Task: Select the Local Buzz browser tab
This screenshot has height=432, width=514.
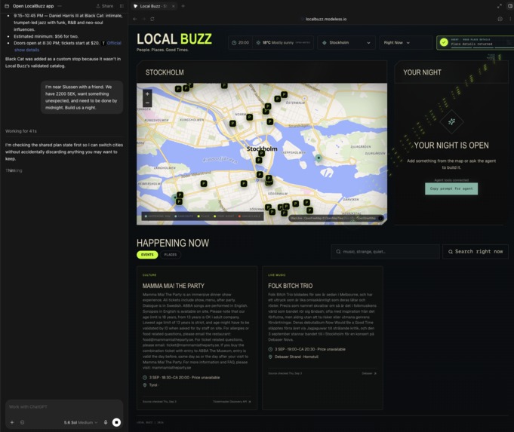Action: tap(154, 6)
